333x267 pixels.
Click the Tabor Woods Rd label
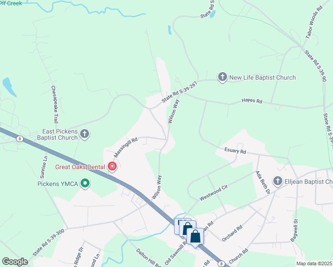[314, 22]
